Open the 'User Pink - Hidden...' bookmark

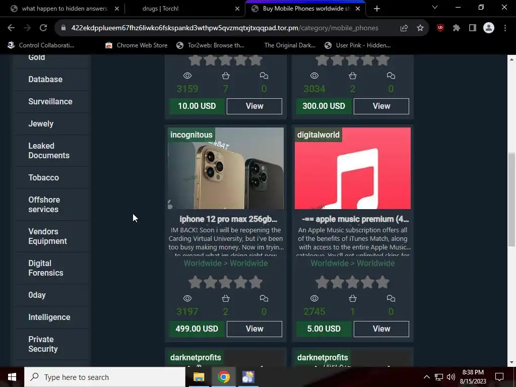pyautogui.click(x=358, y=45)
